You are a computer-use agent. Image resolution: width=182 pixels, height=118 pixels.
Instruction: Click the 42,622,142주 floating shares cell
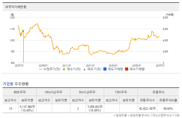147,109
